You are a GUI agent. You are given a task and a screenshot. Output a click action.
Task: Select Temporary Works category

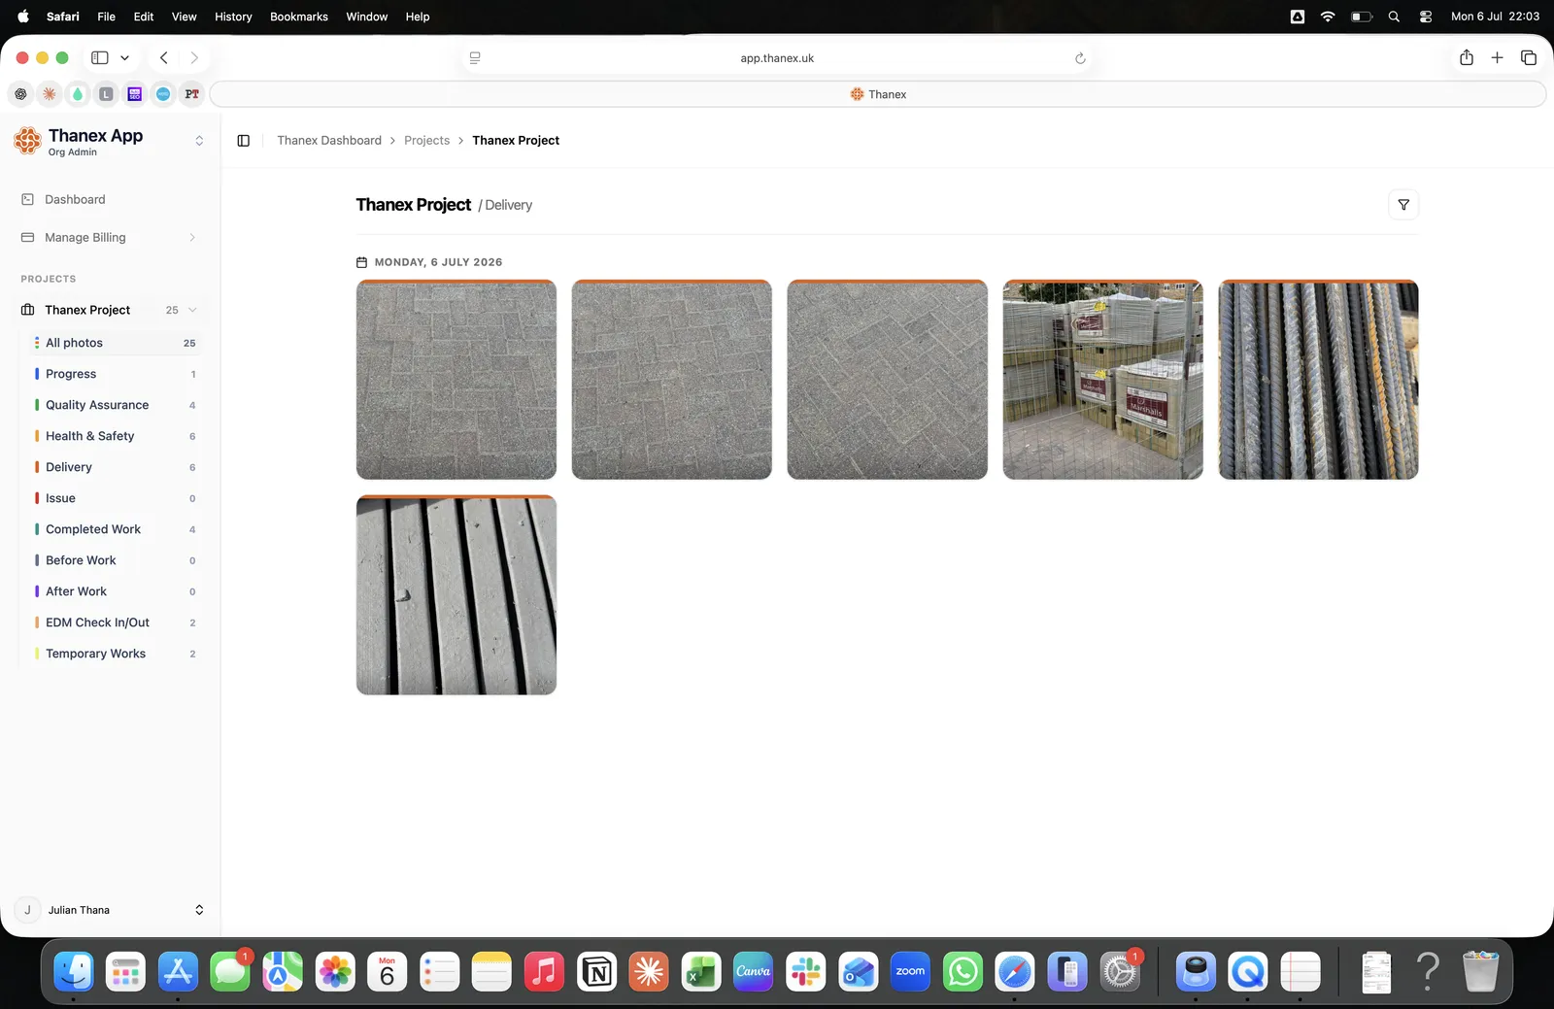tap(116, 654)
